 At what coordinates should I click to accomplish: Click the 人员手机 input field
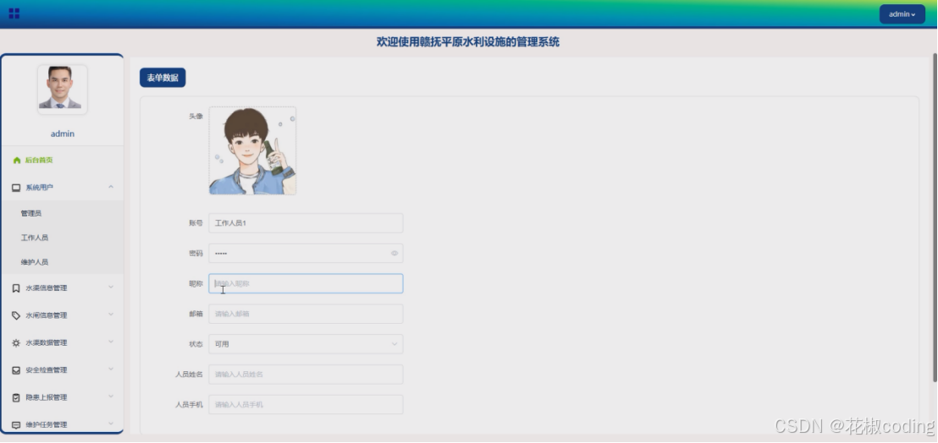[x=306, y=405]
